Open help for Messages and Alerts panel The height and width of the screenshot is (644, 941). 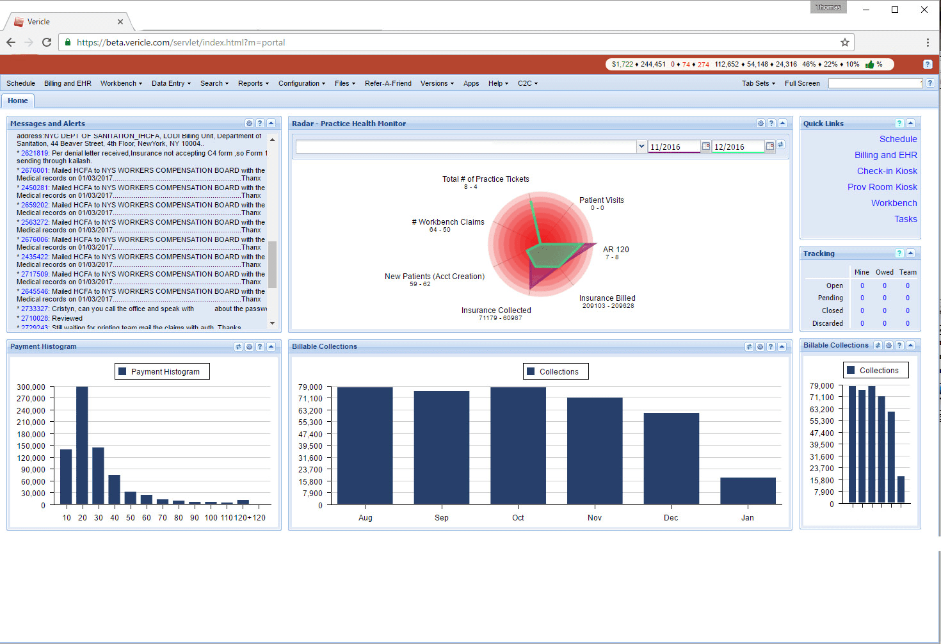tap(260, 123)
